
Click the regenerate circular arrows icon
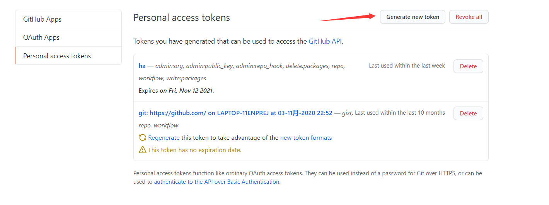pyautogui.click(x=143, y=137)
